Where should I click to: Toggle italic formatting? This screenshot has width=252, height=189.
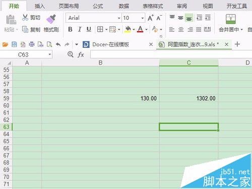[80, 29]
